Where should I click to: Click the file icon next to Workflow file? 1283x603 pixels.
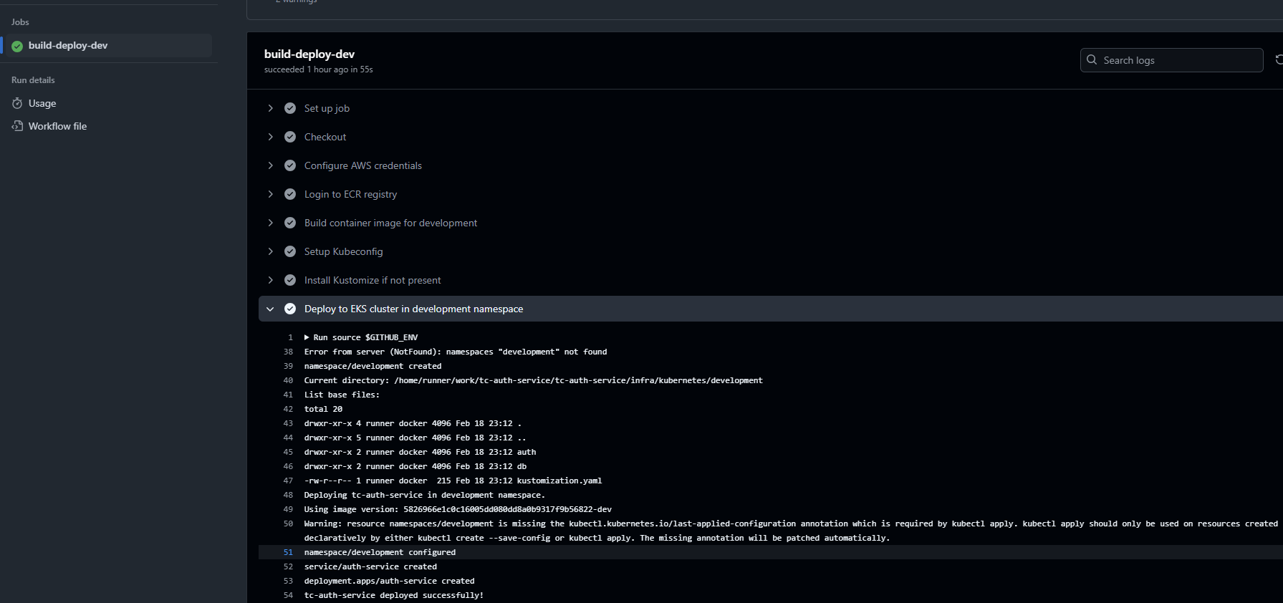tap(17, 126)
